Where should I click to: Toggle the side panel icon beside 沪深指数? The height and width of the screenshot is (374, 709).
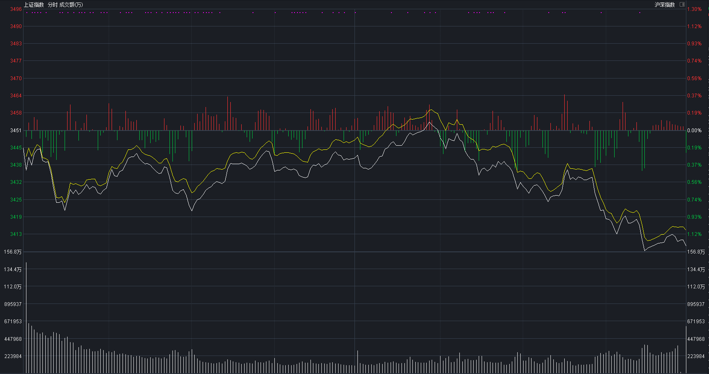(x=682, y=5)
